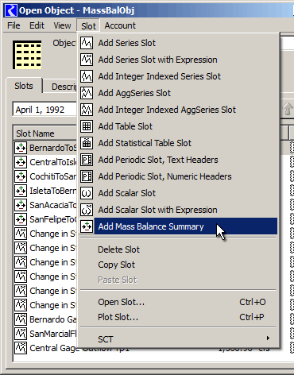The image size is (294, 375).
Task: Click the mass balance object icon
Action: pos(27,55)
